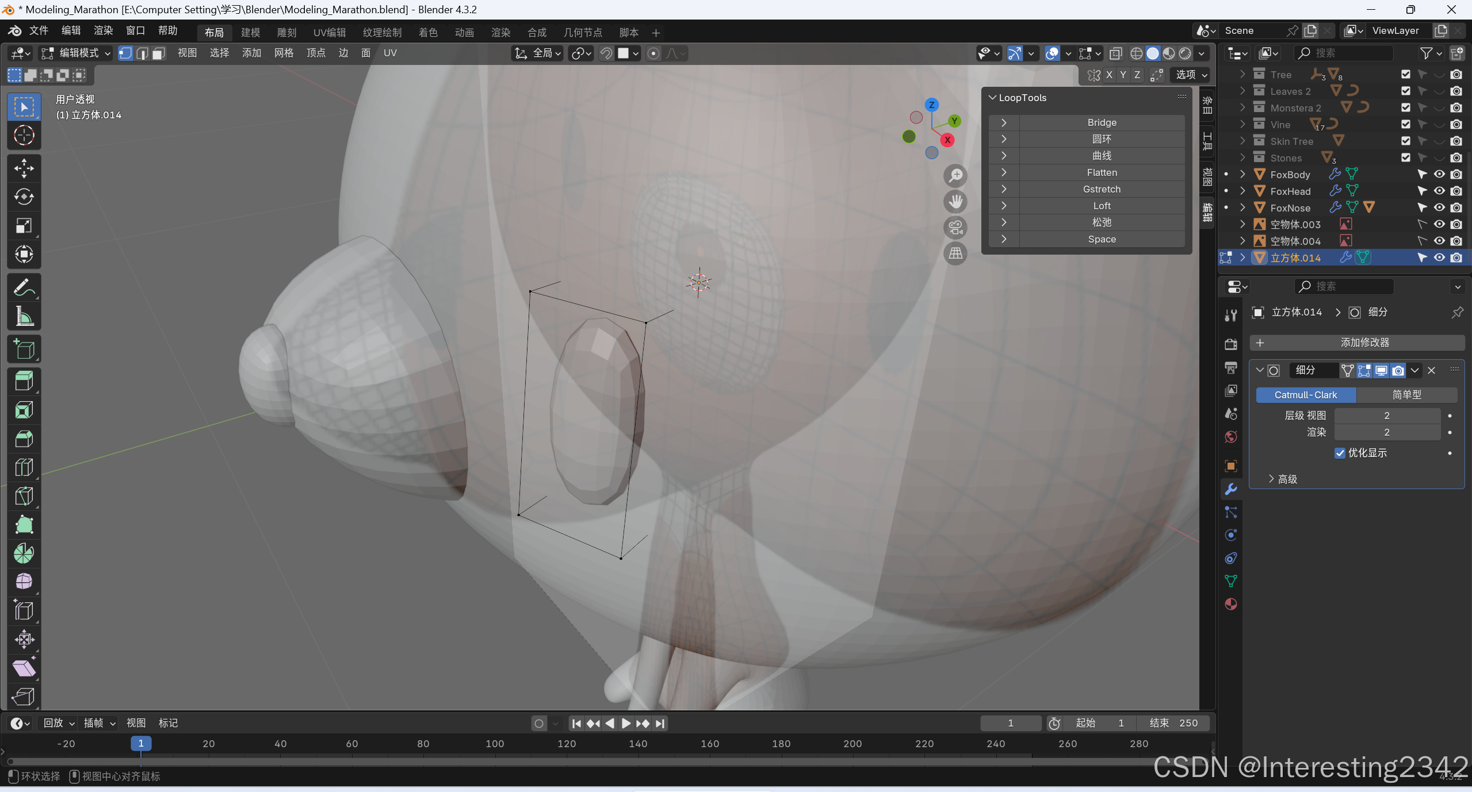The image size is (1472, 792).
Task: Open the 编辑模式 mode dropdown
Action: click(x=77, y=53)
